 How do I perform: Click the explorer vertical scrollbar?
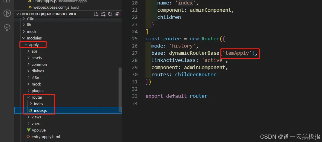point(120,90)
